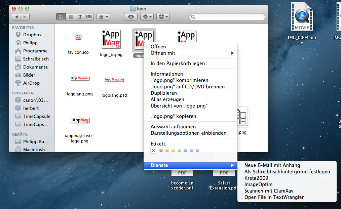Screen dimensions: 341x209
Task: Select the IMG_0004.mov desktop movie icon
Action: [302, 17]
